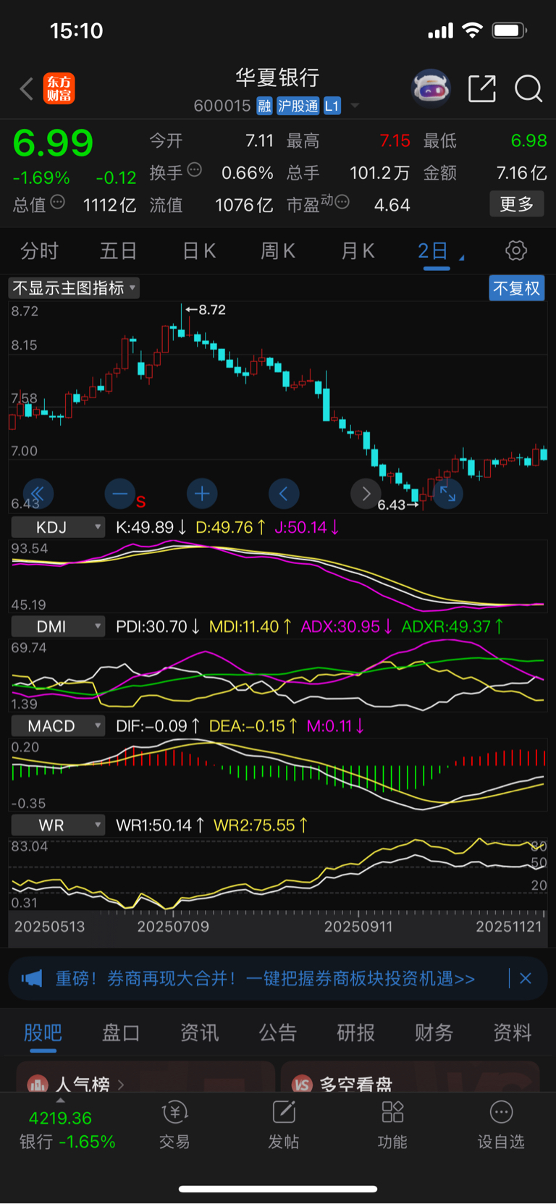Tap the 8.72 high price label
This screenshot has height=1204, width=556.
tap(212, 310)
